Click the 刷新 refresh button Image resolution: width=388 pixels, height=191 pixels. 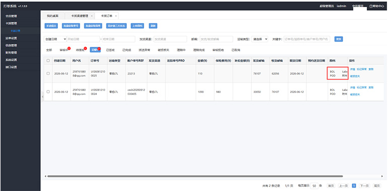pyautogui.click(x=153, y=26)
